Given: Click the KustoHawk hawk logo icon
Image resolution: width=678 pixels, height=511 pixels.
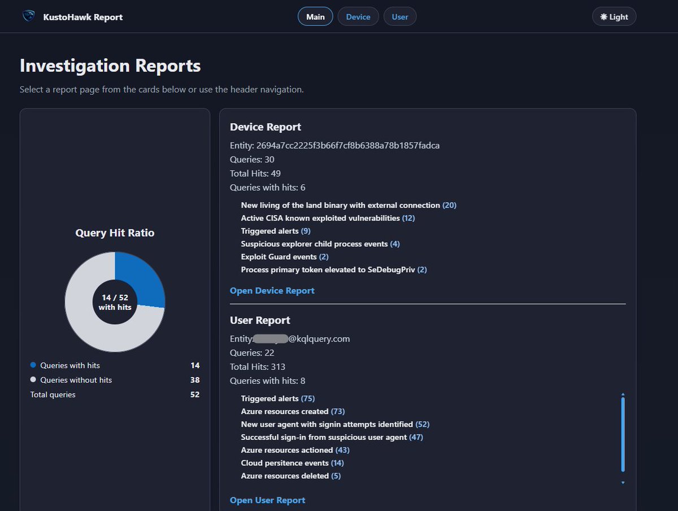Looking at the screenshot, I should pyautogui.click(x=28, y=16).
